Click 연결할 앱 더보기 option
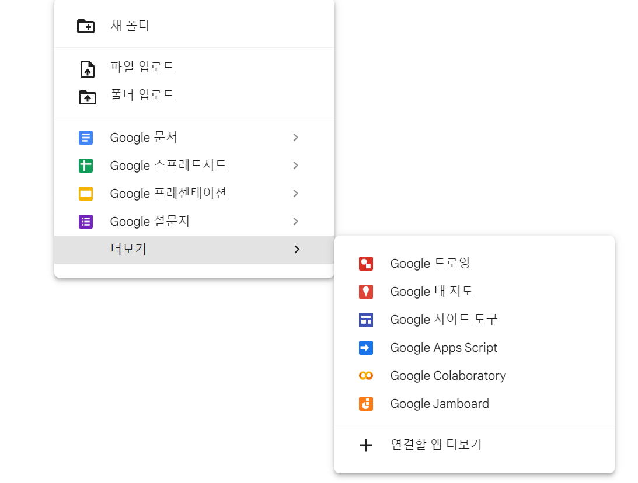This screenshot has width=638, height=483. (x=475, y=444)
